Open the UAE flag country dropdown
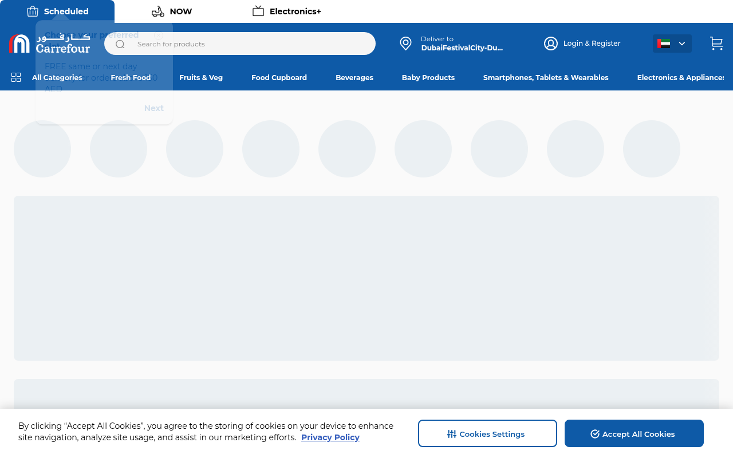733x458 pixels. (x=672, y=44)
